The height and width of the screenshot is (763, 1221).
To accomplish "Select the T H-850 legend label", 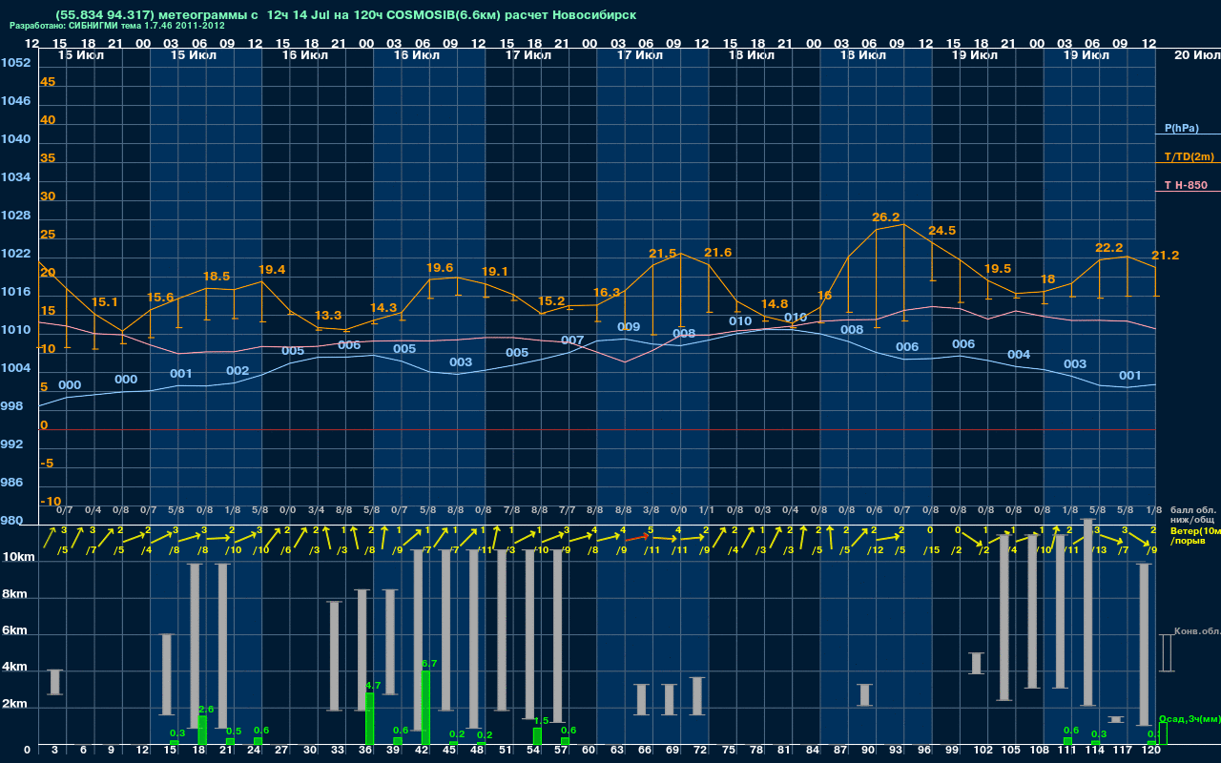I will [x=1184, y=185].
